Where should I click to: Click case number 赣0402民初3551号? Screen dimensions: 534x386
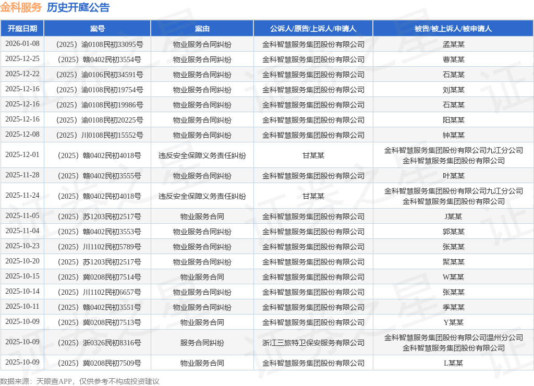click(x=100, y=307)
